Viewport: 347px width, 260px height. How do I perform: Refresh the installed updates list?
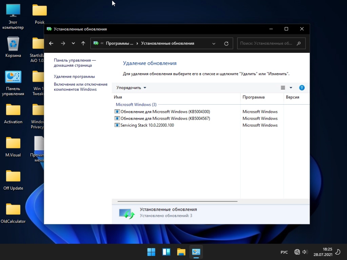click(x=226, y=43)
